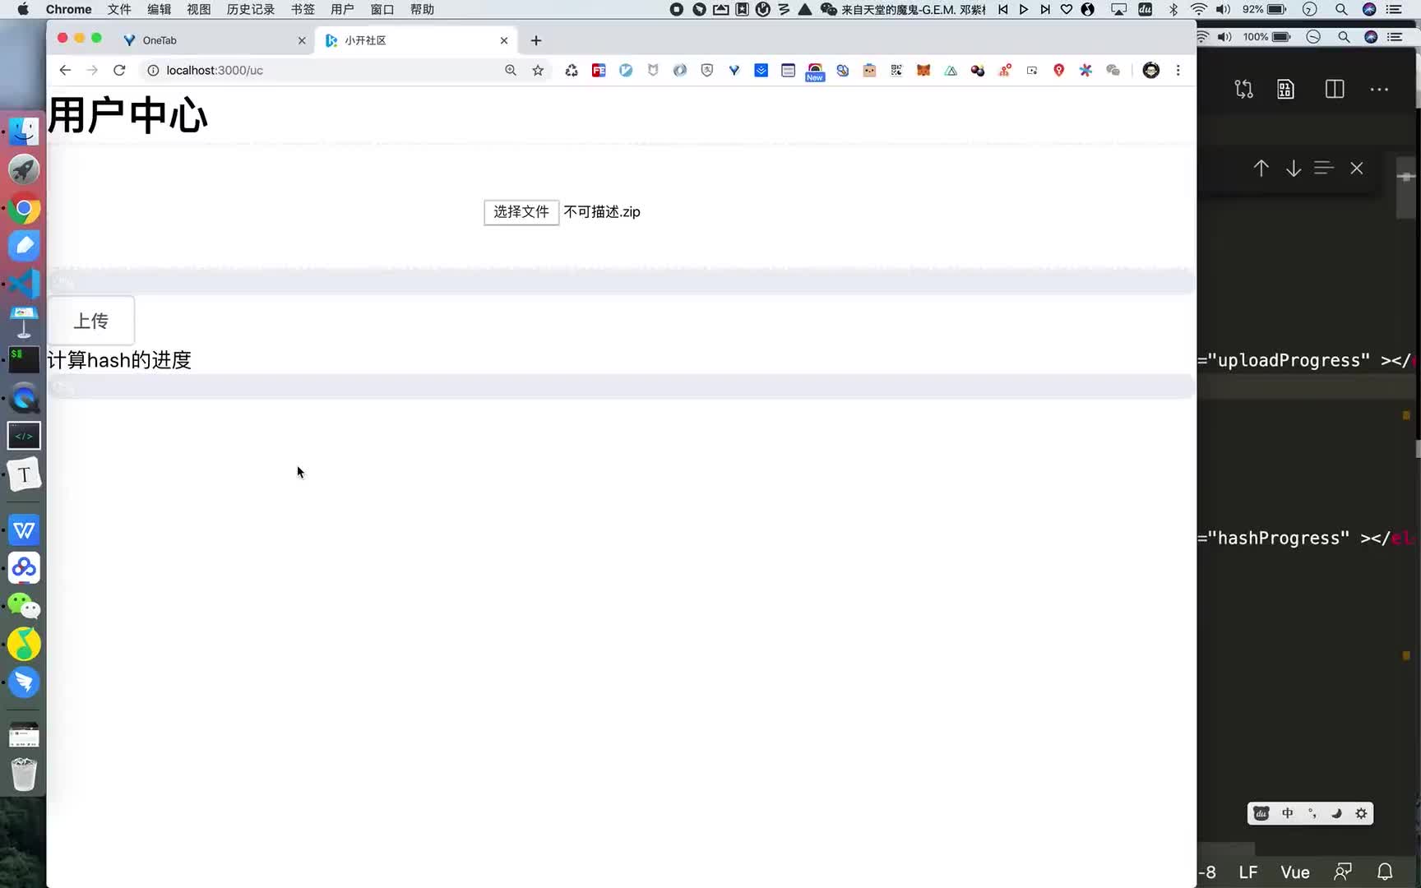Click split editor icon in VS Code
This screenshot has width=1421, height=888.
[x=1335, y=89]
